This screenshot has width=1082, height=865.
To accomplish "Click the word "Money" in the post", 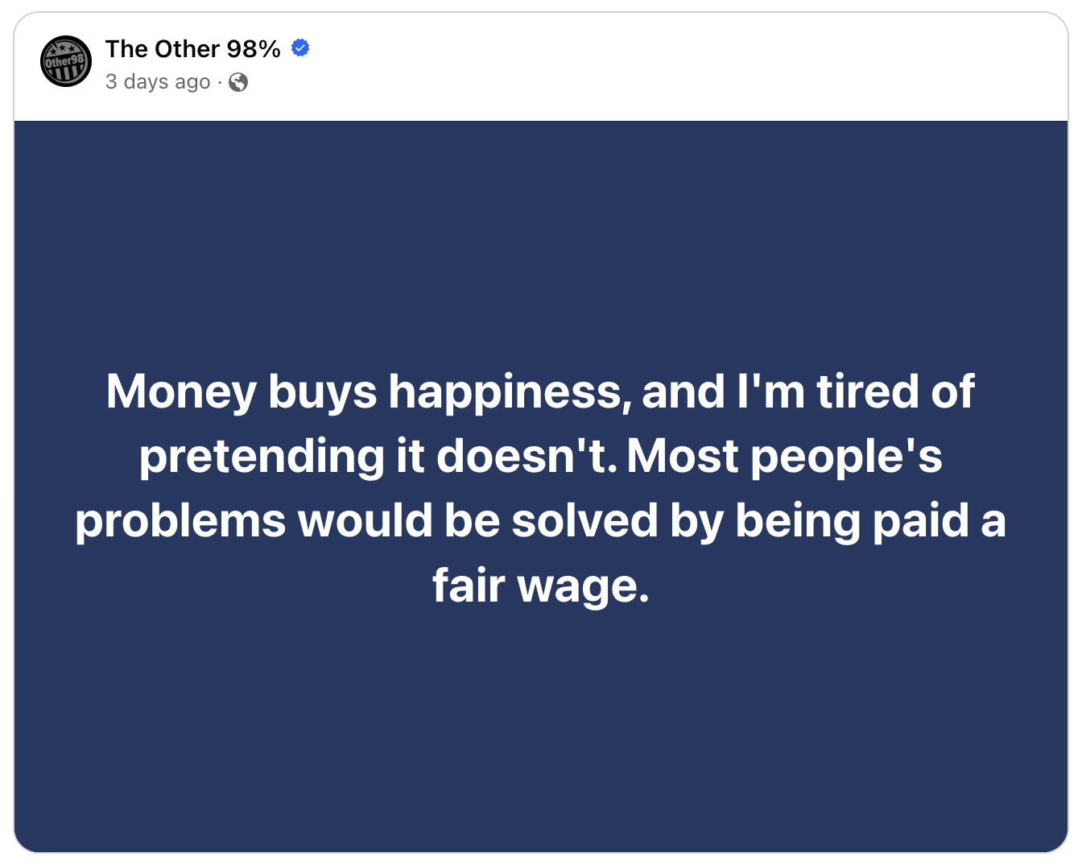I will [x=181, y=391].
